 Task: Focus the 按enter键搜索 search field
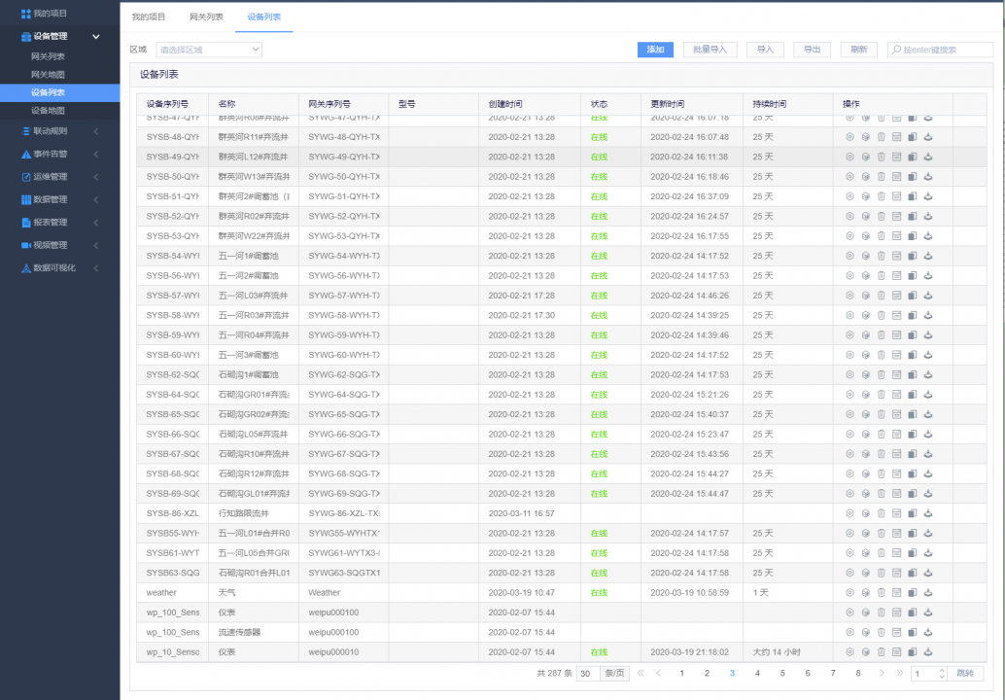(940, 50)
